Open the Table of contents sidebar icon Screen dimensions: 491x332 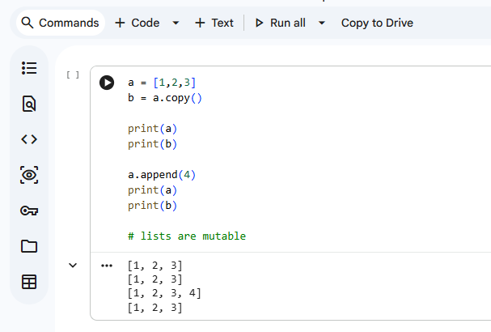[29, 68]
